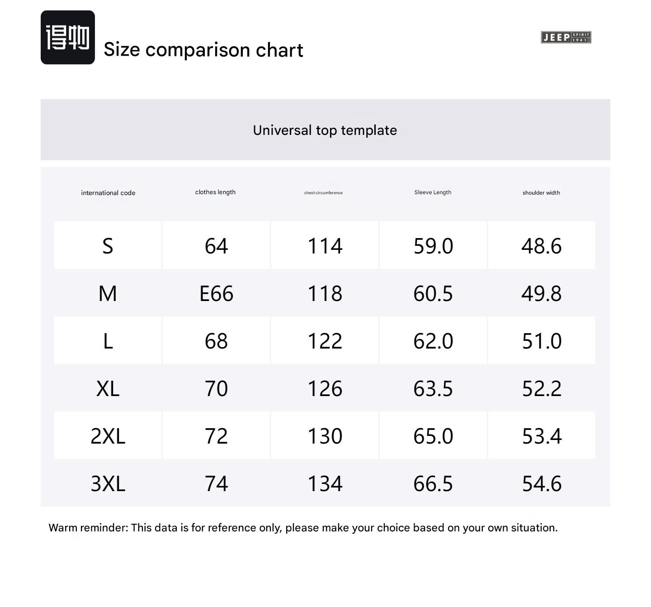
Task: Click the clothes length column header
Action: coord(215,192)
